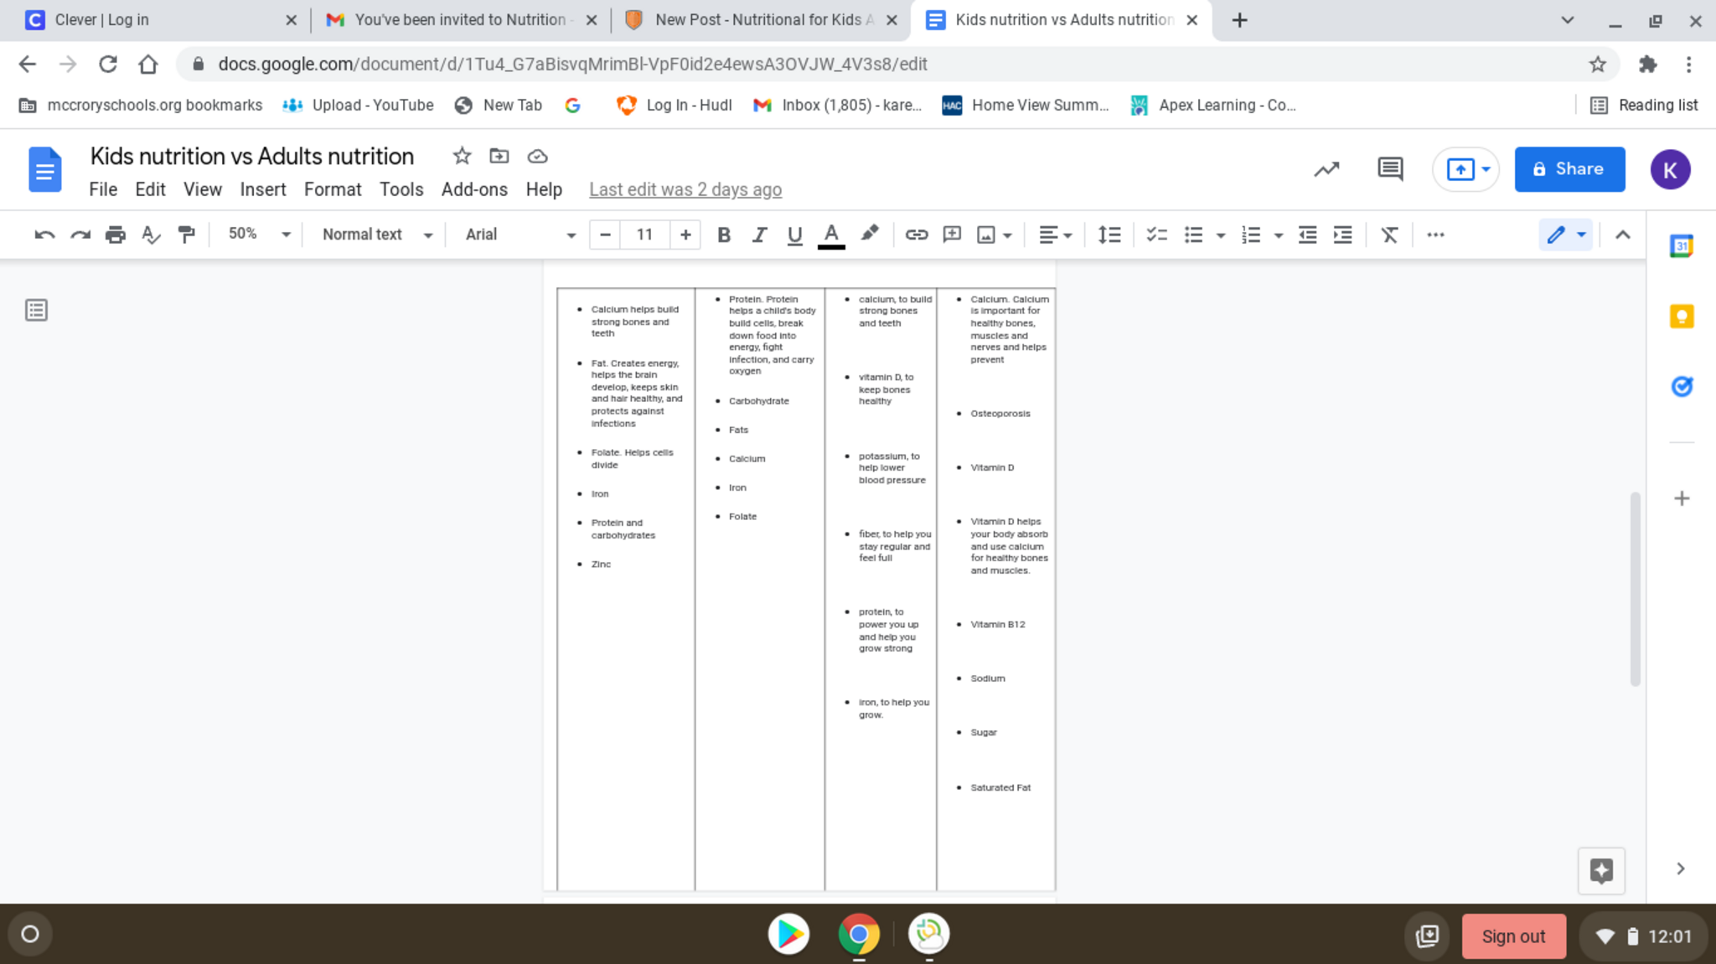The height and width of the screenshot is (964, 1716).
Task: Open Google Keep in side panel
Action: coord(1681,317)
